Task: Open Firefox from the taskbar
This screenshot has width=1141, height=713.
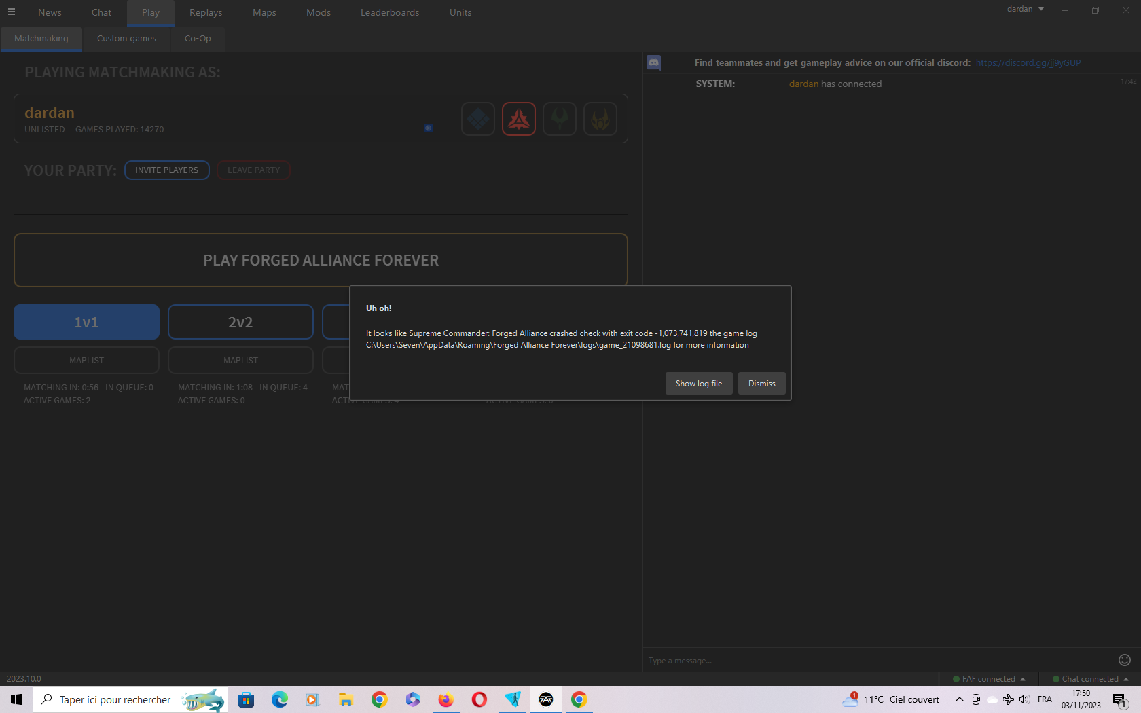Action: click(x=446, y=699)
